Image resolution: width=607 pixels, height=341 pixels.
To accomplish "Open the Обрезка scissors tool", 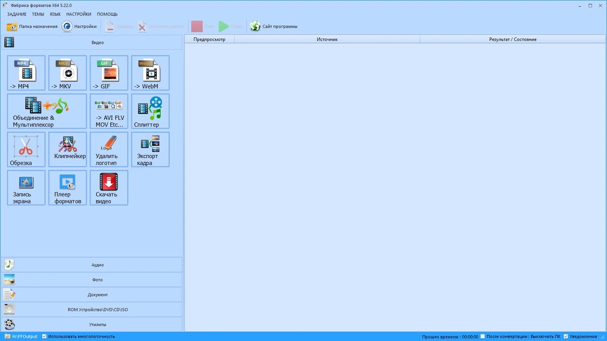I will 26,150.
